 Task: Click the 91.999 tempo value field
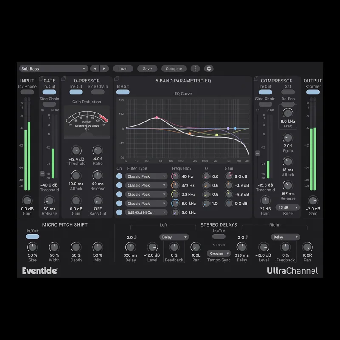click(x=219, y=245)
